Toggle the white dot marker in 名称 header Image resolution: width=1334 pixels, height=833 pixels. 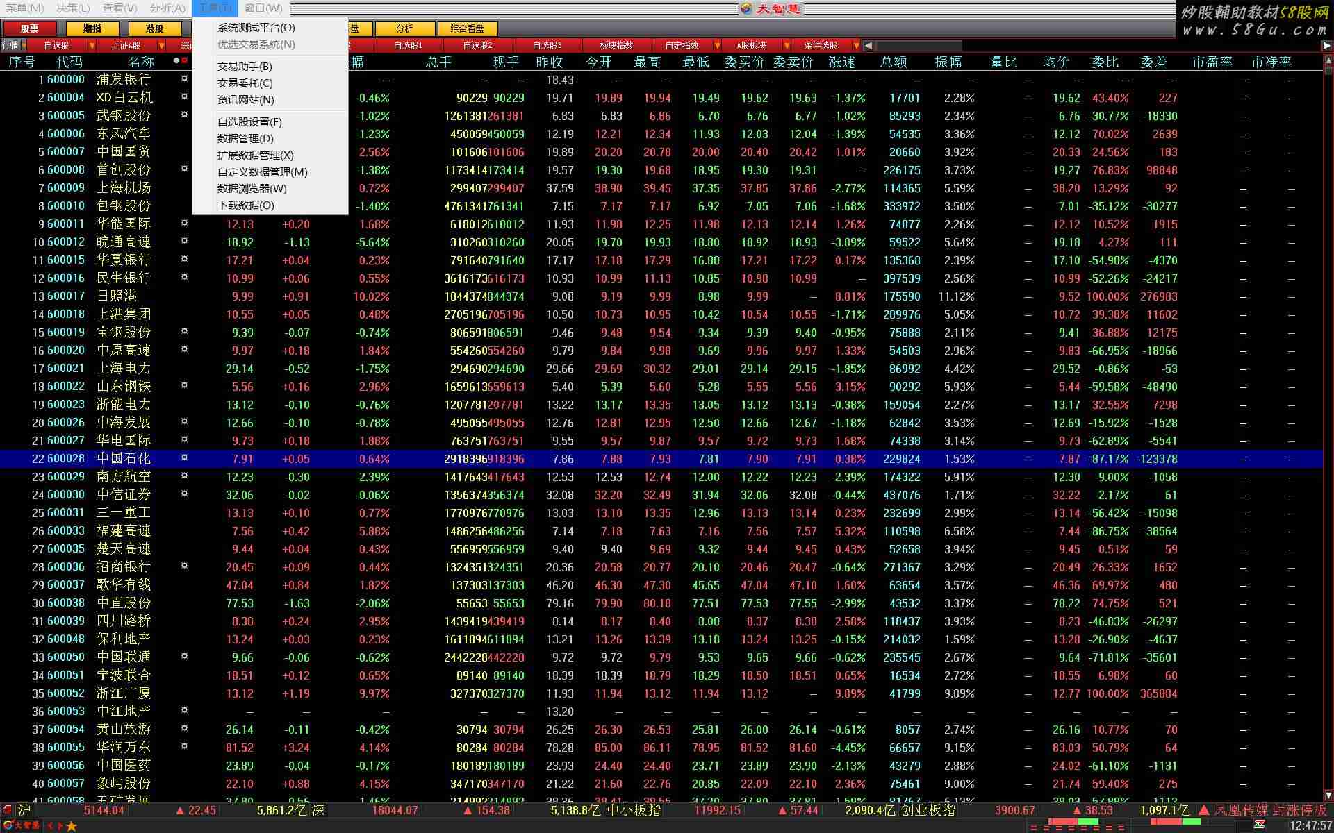pos(176,61)
